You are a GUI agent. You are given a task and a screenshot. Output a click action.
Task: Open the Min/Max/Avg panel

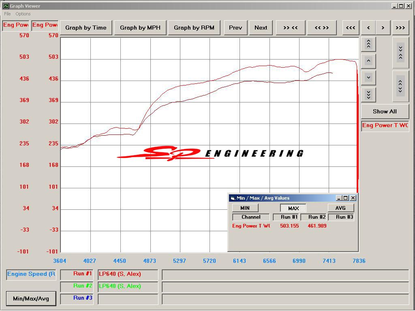[31, 298]
